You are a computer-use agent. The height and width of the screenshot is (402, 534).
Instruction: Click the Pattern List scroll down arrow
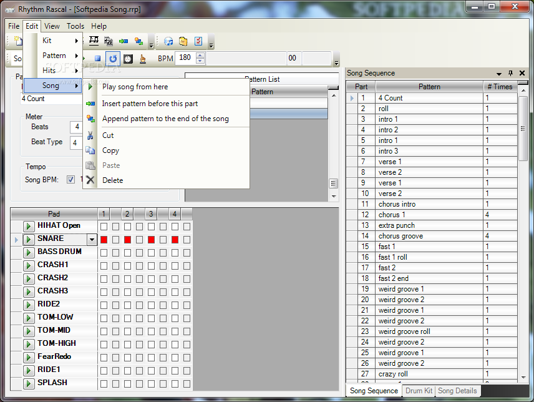coord(334,197)
